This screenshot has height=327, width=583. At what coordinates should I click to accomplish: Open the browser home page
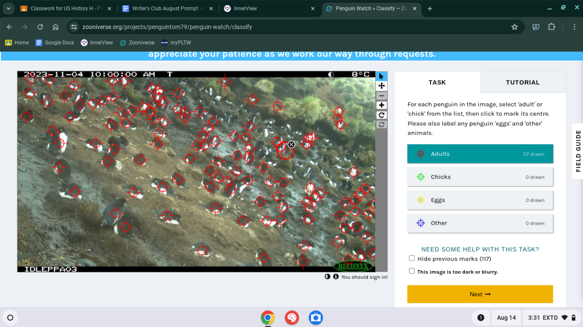pos(56,27)
